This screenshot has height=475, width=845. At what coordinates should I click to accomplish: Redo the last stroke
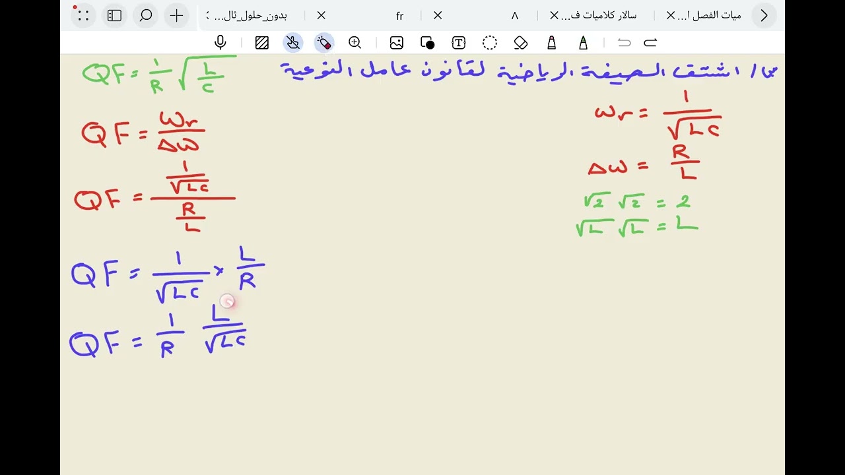[650, 43]
